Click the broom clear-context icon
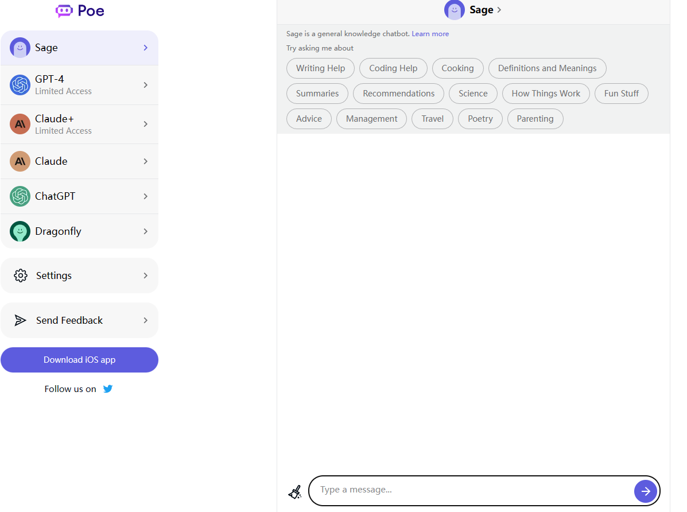 pyautogui.click(x=294, y=492)
